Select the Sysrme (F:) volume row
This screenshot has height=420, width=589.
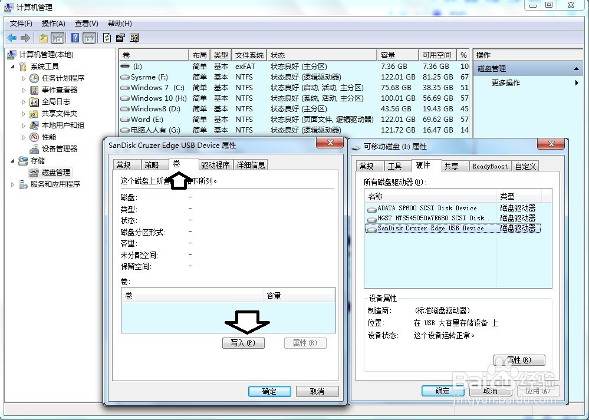point(295,77)
